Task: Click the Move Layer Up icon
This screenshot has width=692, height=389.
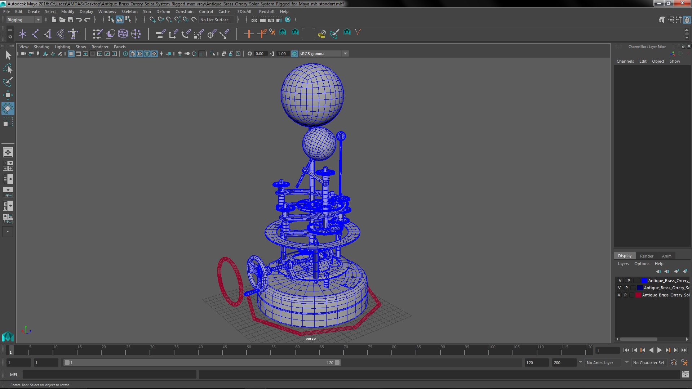Action: click(658, 271)
